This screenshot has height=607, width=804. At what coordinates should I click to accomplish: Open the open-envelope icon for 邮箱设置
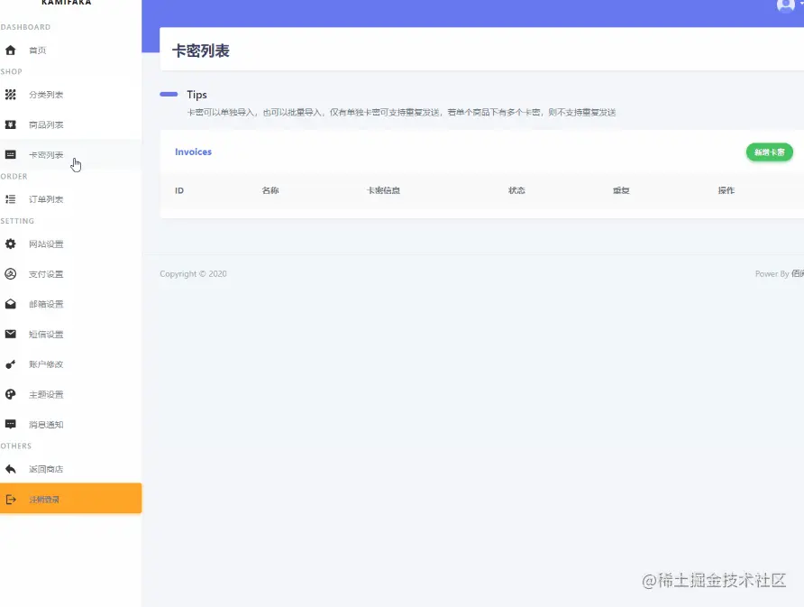pyautogui.click(x=10, y=304)
